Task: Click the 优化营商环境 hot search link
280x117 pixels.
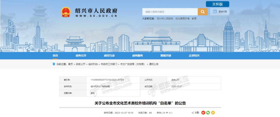Action: click(182, 19)
